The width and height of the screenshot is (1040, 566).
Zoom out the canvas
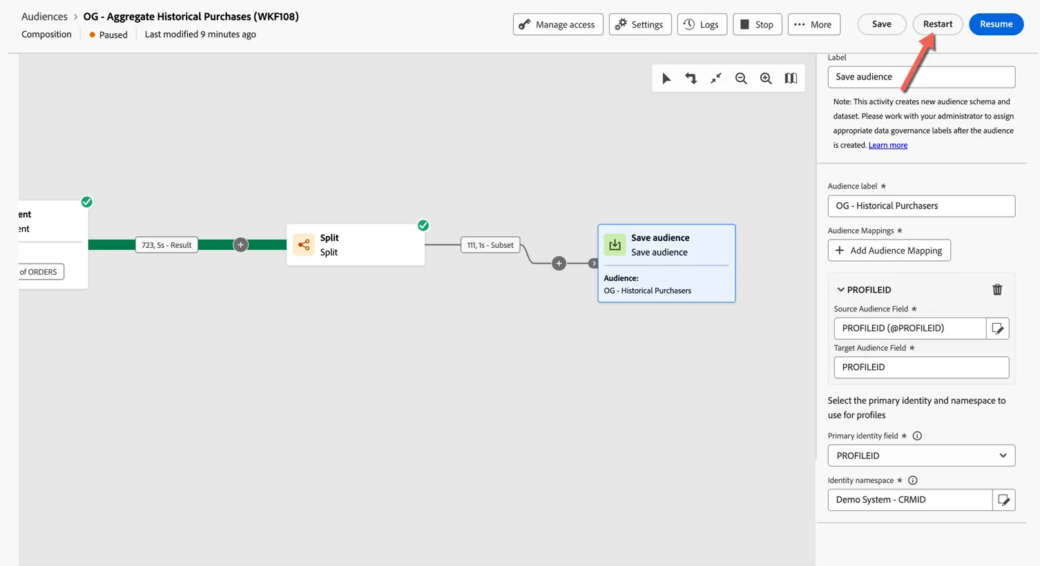(741, 79)
